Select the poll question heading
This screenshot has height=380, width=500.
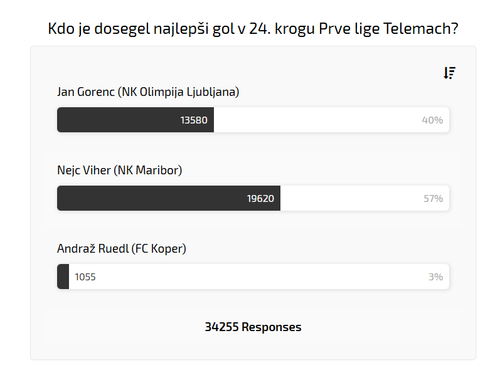coord(252,29)
